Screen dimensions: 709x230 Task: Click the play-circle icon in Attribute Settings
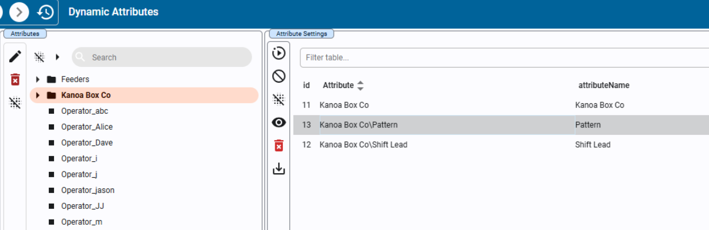(279, 53)
